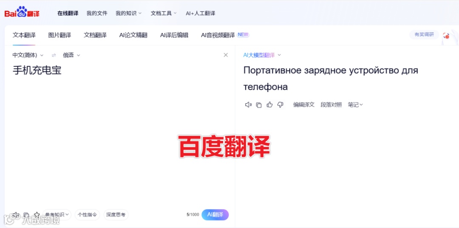Open AI+人工翻译 in top navigation
Screen dimensions: 459x228
pos(201,13)
